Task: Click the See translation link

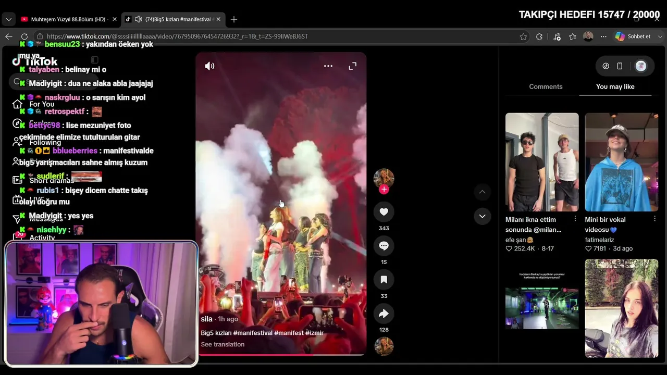Action: coord(223,344)
